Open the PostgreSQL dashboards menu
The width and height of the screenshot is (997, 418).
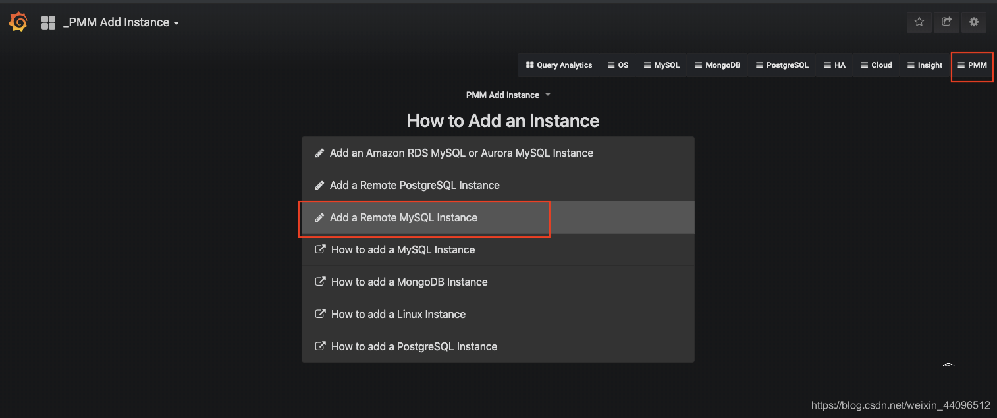782,65
